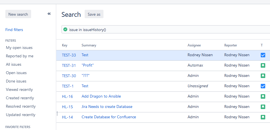Click the story type icon for HL-14
The height and width of the screenshot is (130, 270).
(x=263, y=117)
